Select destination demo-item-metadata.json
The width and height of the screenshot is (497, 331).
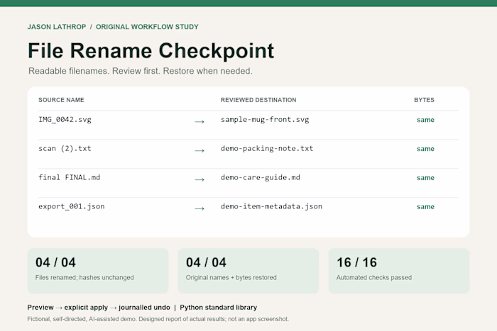click(271, 207)
